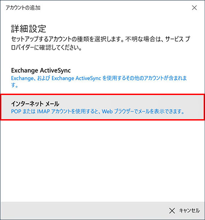Click the gray footer bar beside キャンセル
This screenshot has width=205, height=220.
[x=84, y=211]
